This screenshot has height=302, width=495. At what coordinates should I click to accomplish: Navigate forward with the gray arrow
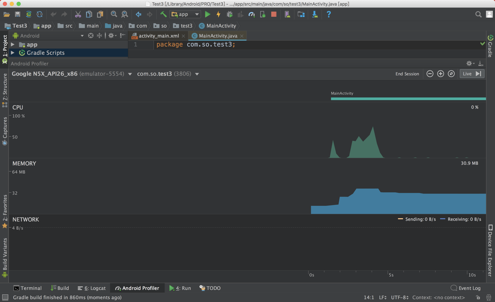point(150,14)
